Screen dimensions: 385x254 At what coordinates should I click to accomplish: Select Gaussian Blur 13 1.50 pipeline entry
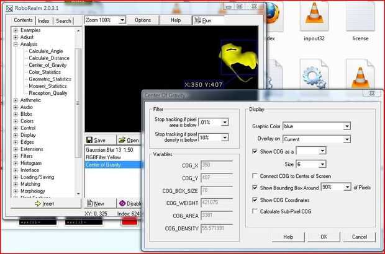113,150
